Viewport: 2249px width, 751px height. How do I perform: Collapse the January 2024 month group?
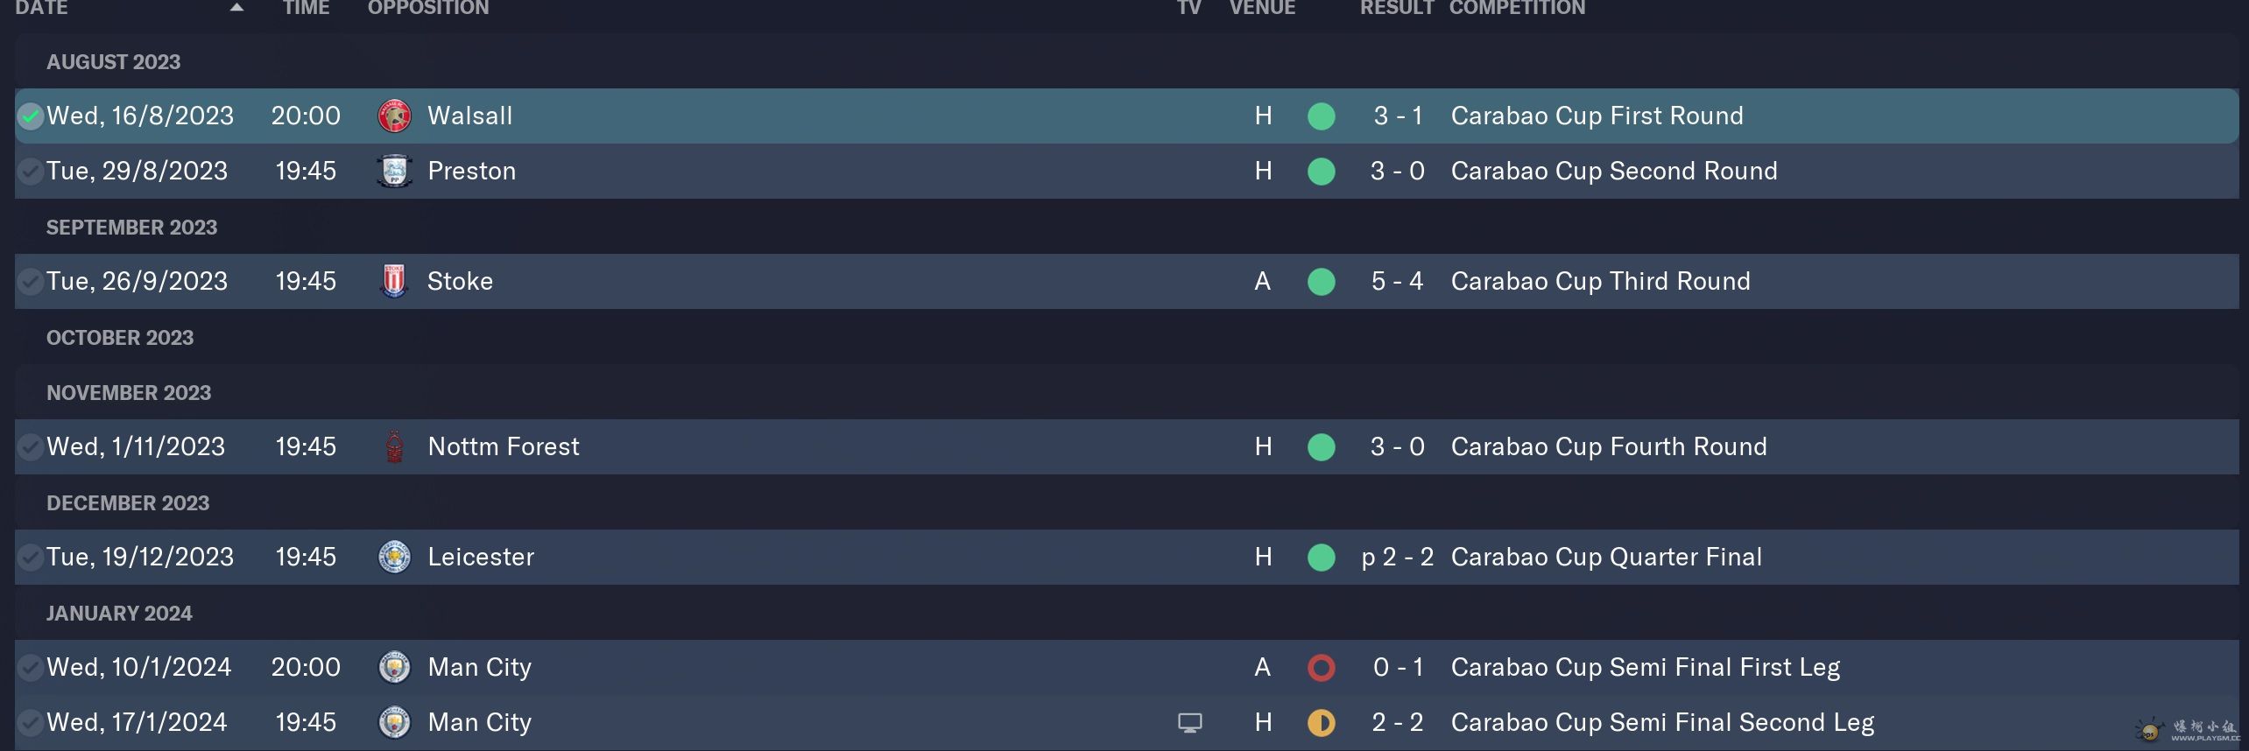click(119, 614)
